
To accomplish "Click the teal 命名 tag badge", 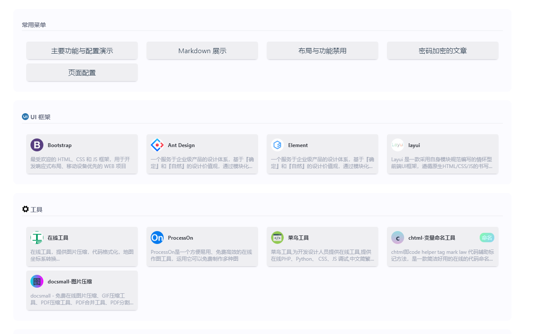I will [487, 238].
